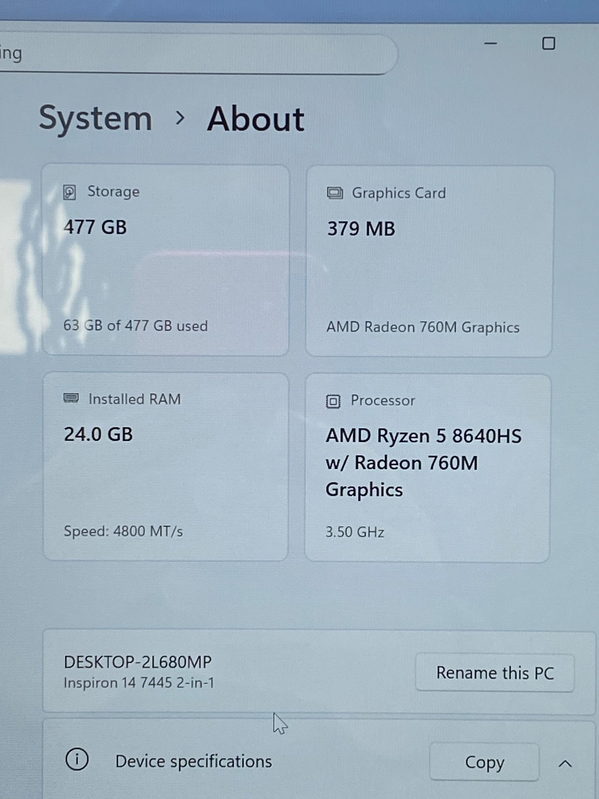Image resolution: width=599 pixels, height=799 pixels.
Task: Minimize the Settings window
Action: click(x=490, y=44)
